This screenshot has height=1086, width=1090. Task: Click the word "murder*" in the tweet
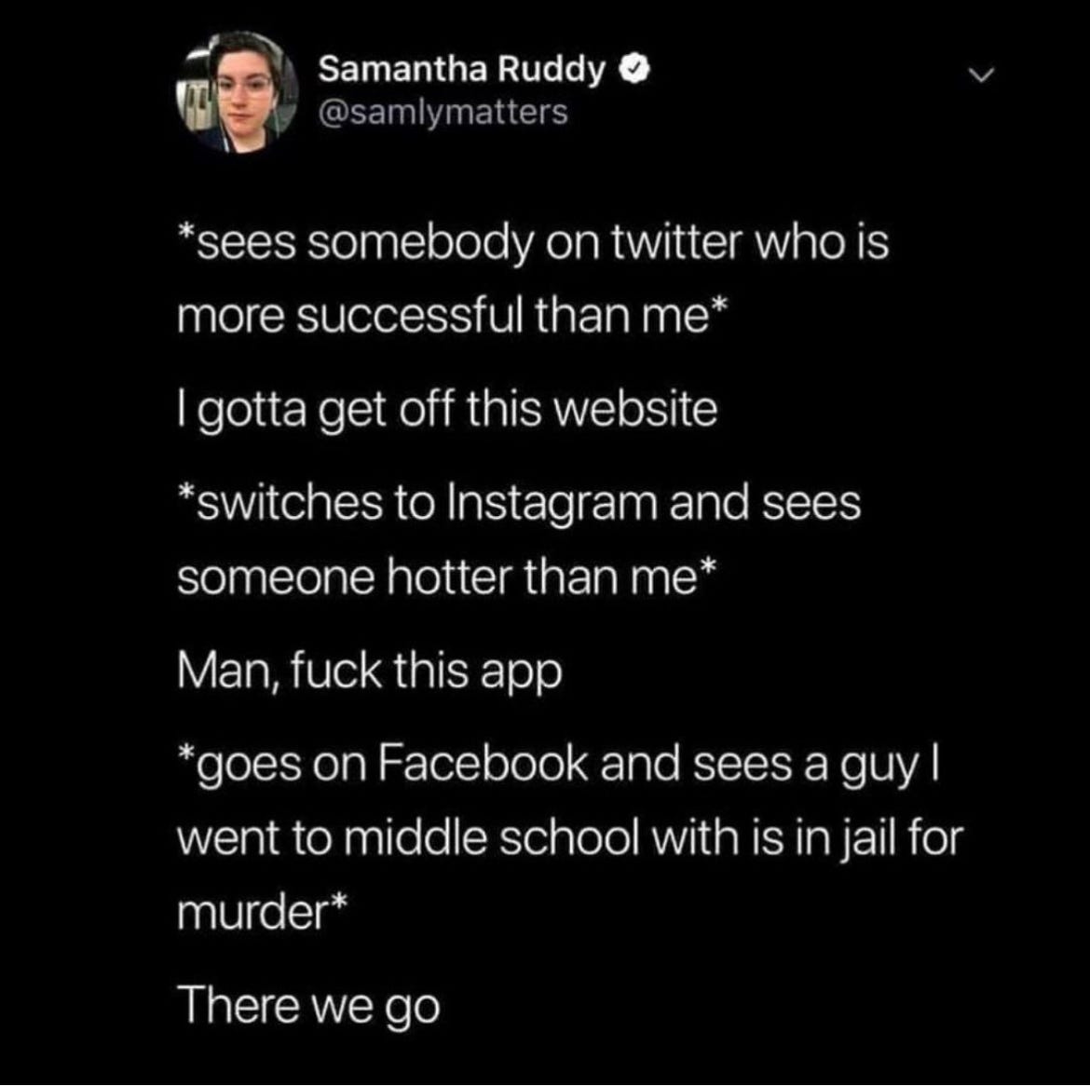(x=262, y=912)
